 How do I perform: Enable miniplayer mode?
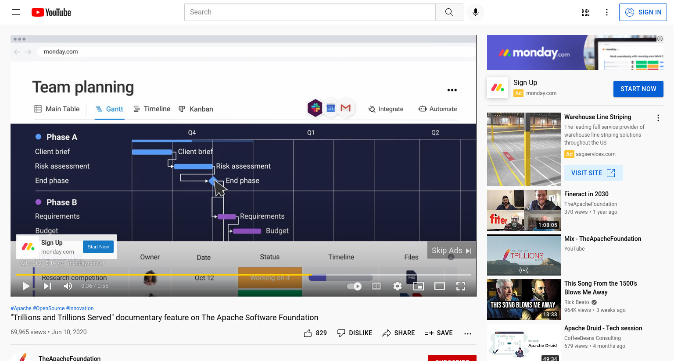pos(419,286)
